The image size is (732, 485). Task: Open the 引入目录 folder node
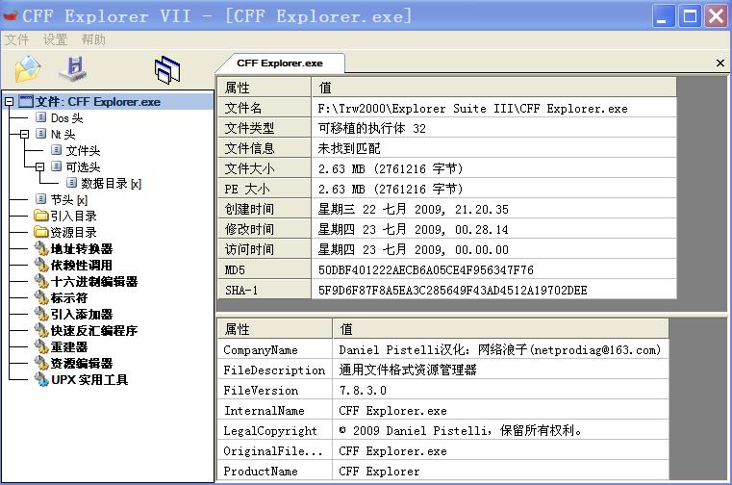[74, 216]
